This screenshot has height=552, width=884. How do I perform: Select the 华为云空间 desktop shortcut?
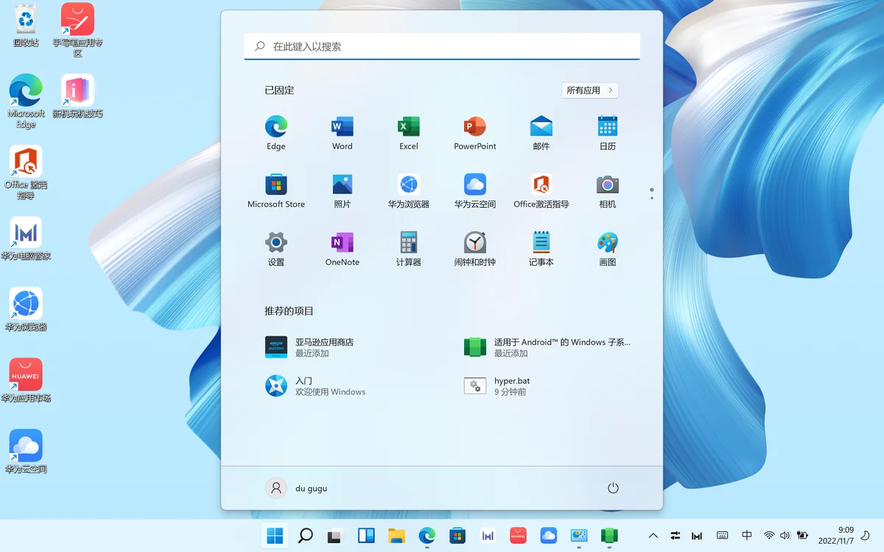26,451
